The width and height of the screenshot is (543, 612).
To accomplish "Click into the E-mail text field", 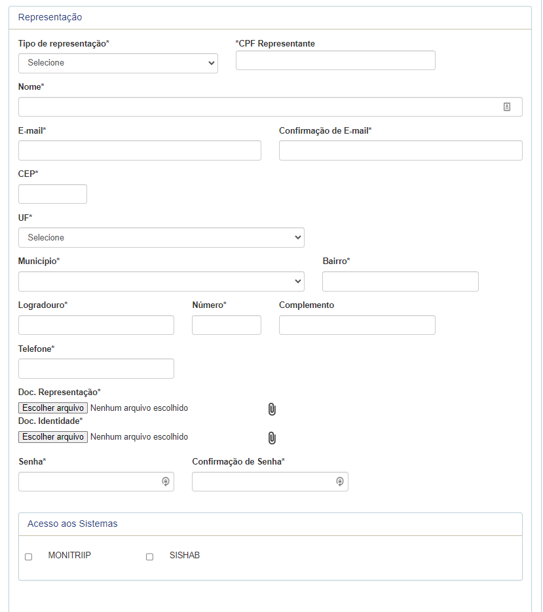I will 140,150.
